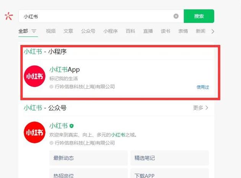Switch to the 视频 tab
Viewport: 241px width, 178px height.
coord(51,31)
